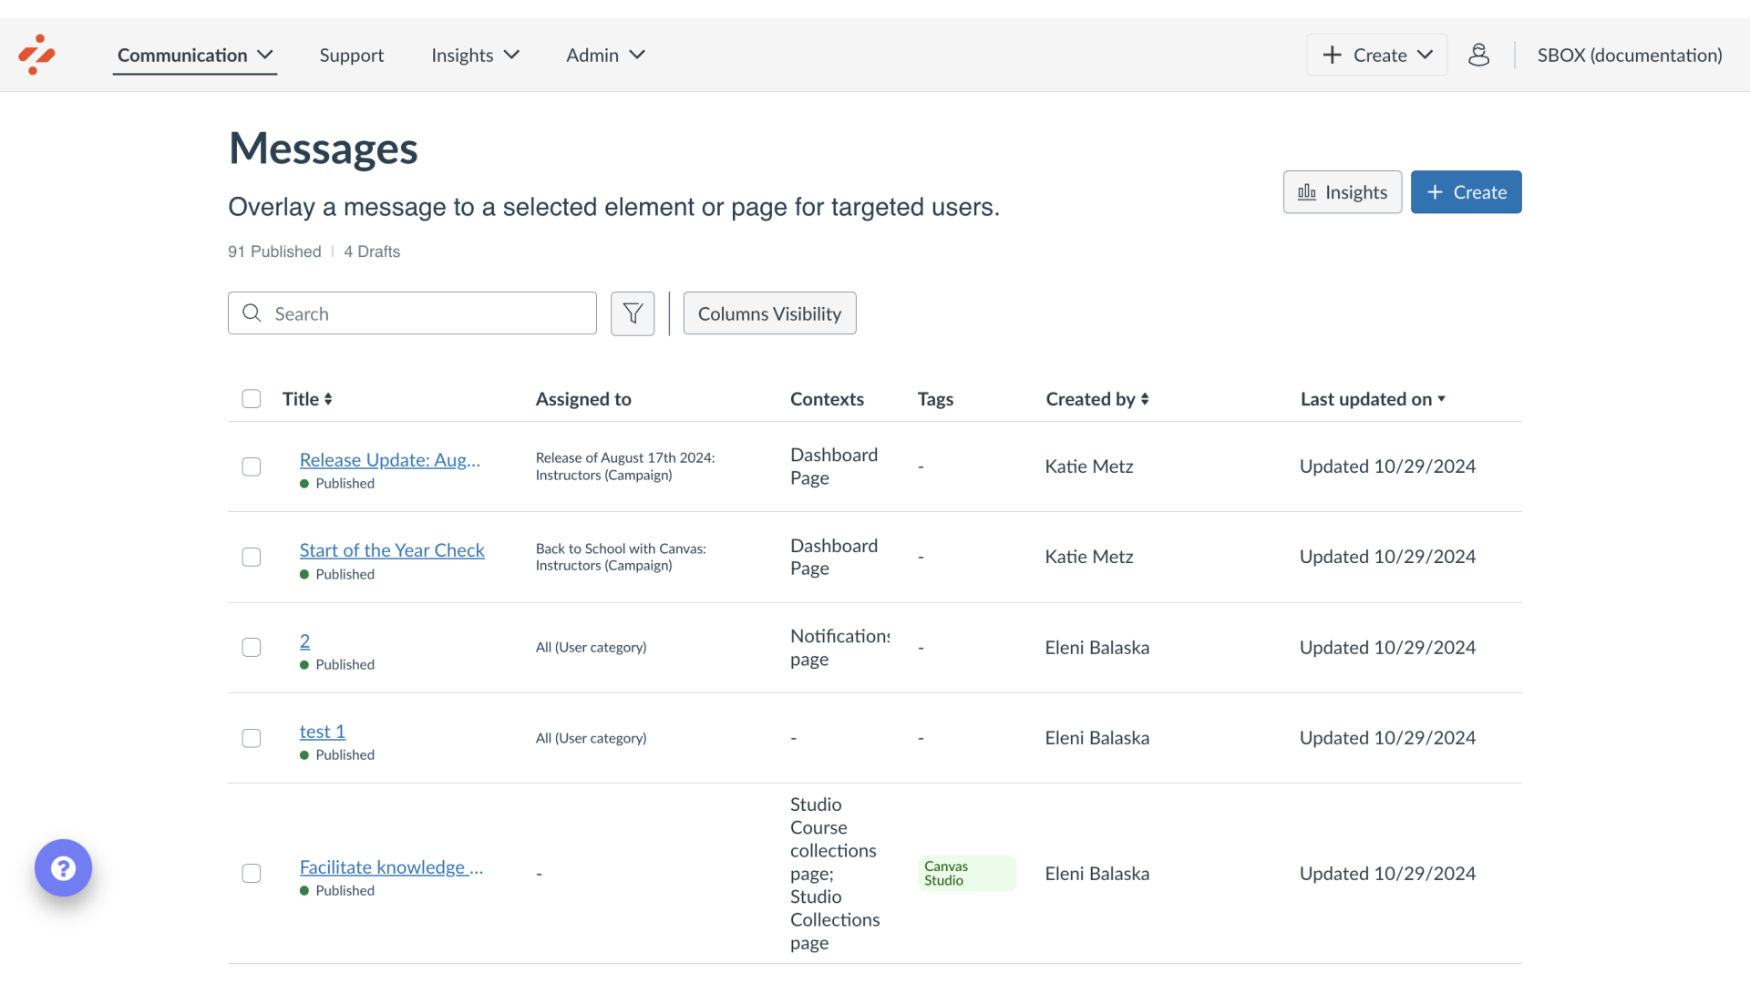Expand the Insights navigation dropdown
This screenshot has height=984, width=1750.
pyautogui.click(x=475, y=55)
